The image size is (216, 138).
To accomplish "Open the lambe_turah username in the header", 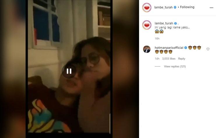I will [163, 8].
